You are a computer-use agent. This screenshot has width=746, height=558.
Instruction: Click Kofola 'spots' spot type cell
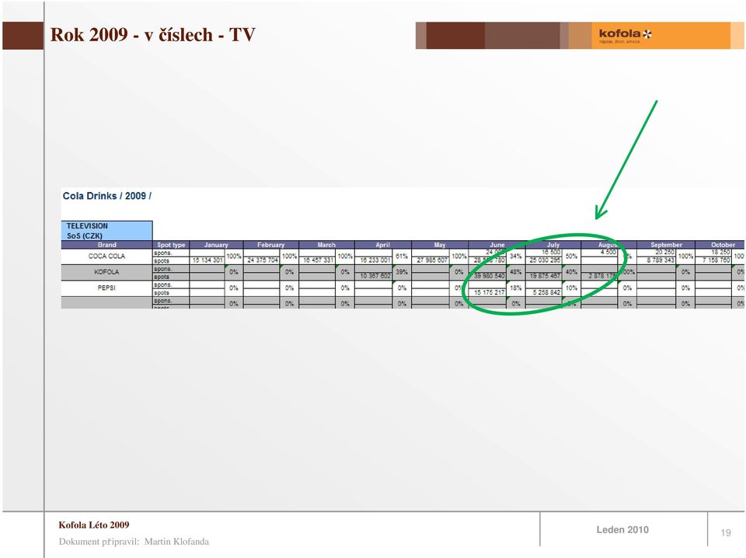point(171,277)
